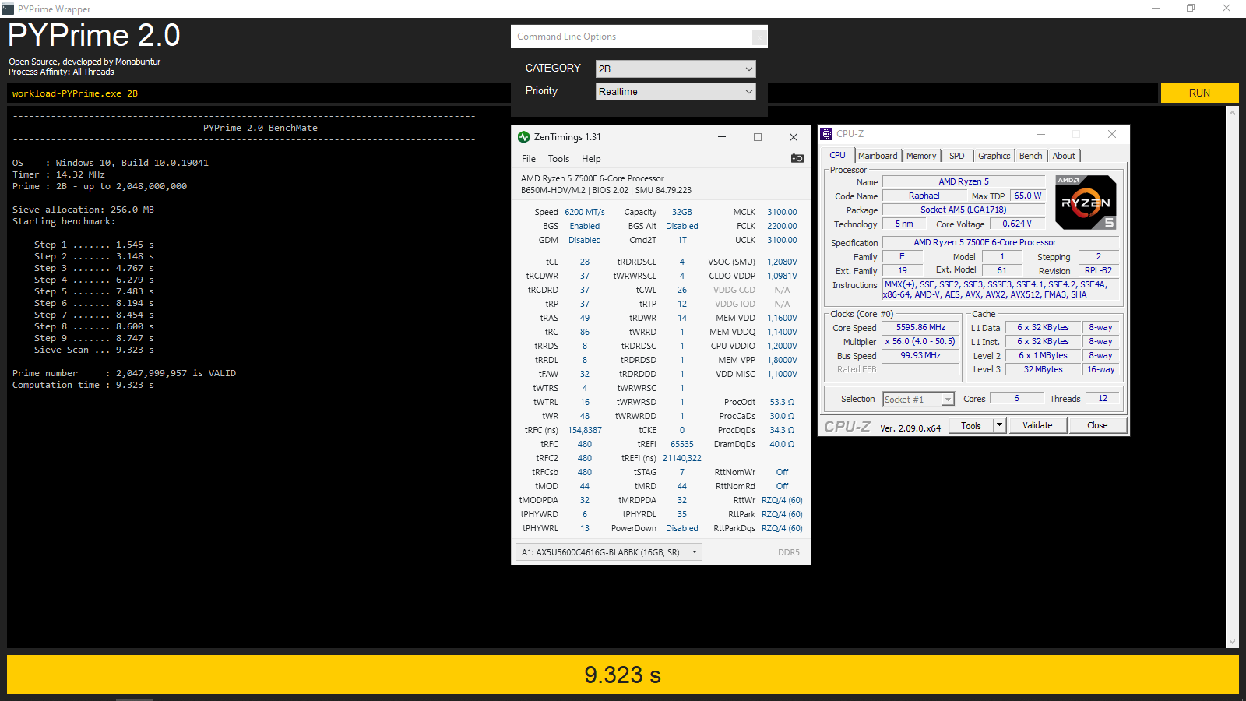The image size is (1246, 701).
Task: Click the CPU-Z title bar icon
Action: [x=826, y=134]
